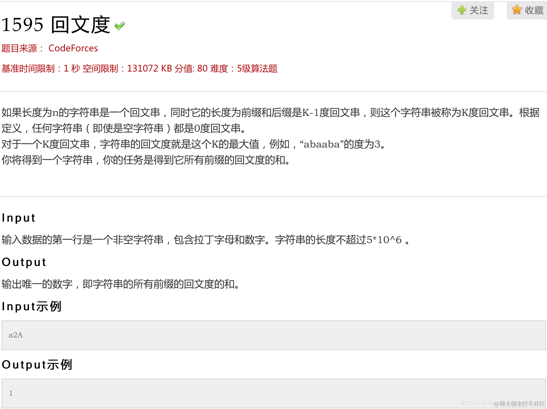Click sample output box containing 1
Viewport: 547px width, 409px height.
pos(274,393)
